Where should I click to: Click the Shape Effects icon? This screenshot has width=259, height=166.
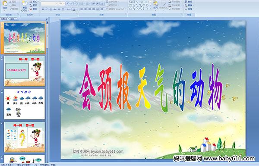170,9
